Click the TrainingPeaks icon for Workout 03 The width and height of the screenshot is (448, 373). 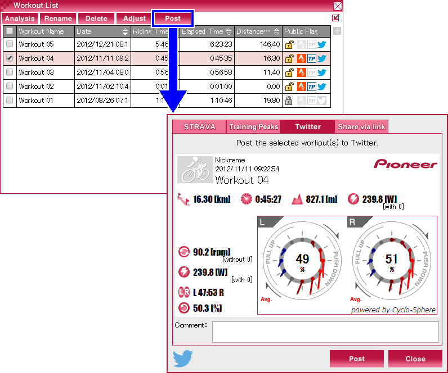pyautogui.click(x=312, y=72)
